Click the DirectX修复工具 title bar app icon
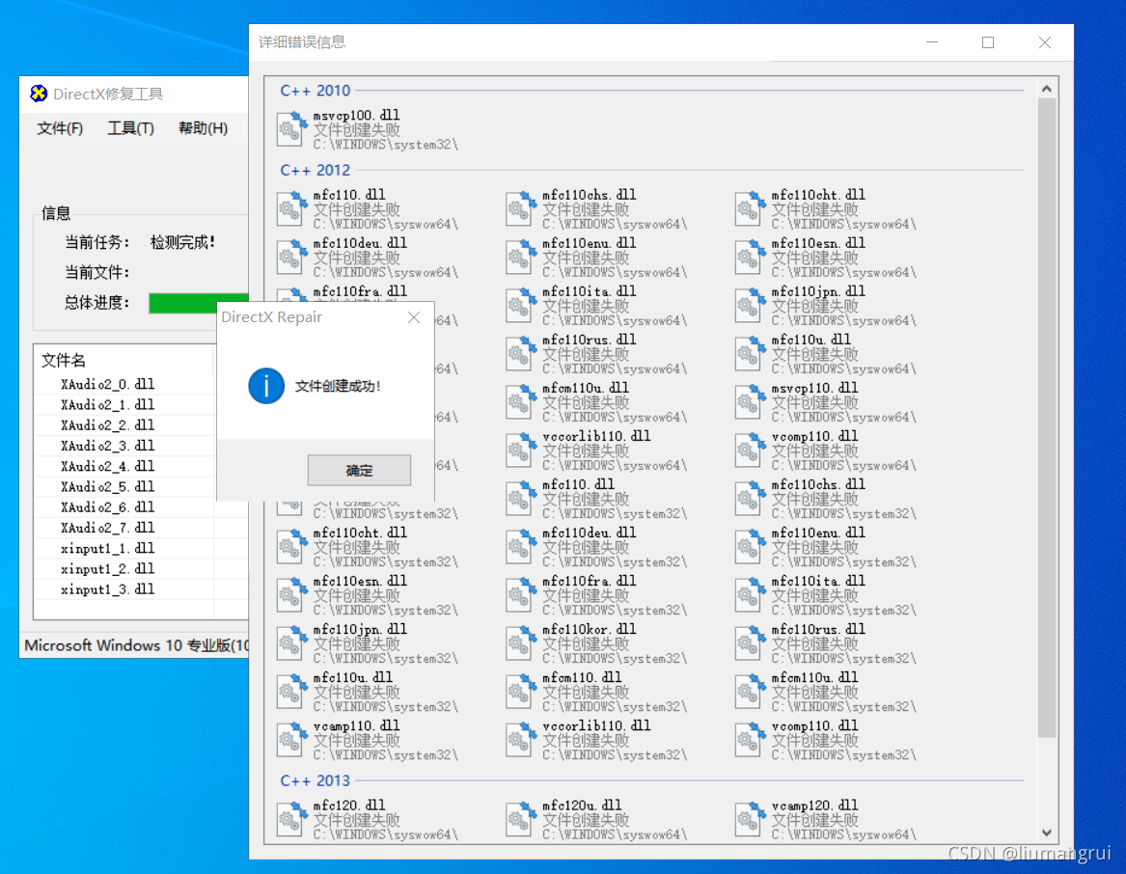The image size is (1126, 874). click(x=38, y=94)
